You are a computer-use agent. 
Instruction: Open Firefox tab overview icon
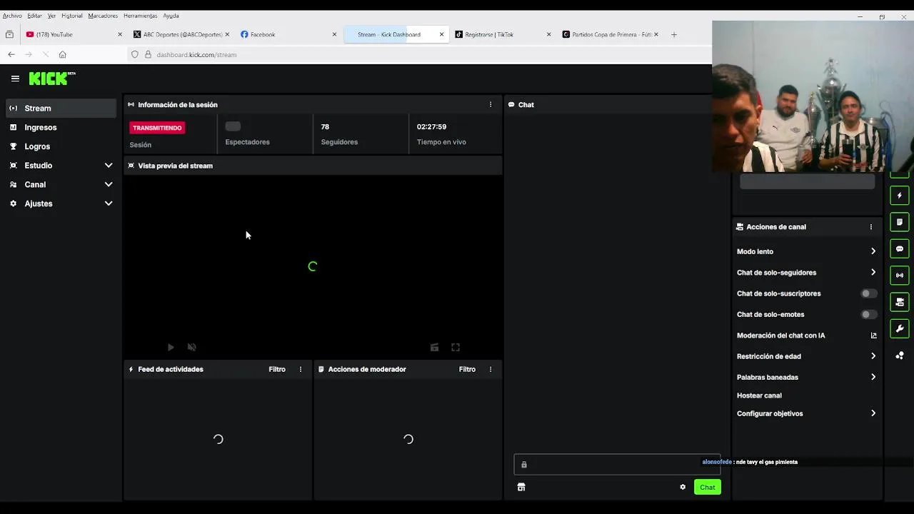[x=9, y=34]
